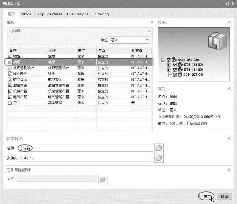Screen dimensions: 237x204
Task: Click the 逻辑布线 template icon
Action: pos(10,85)
